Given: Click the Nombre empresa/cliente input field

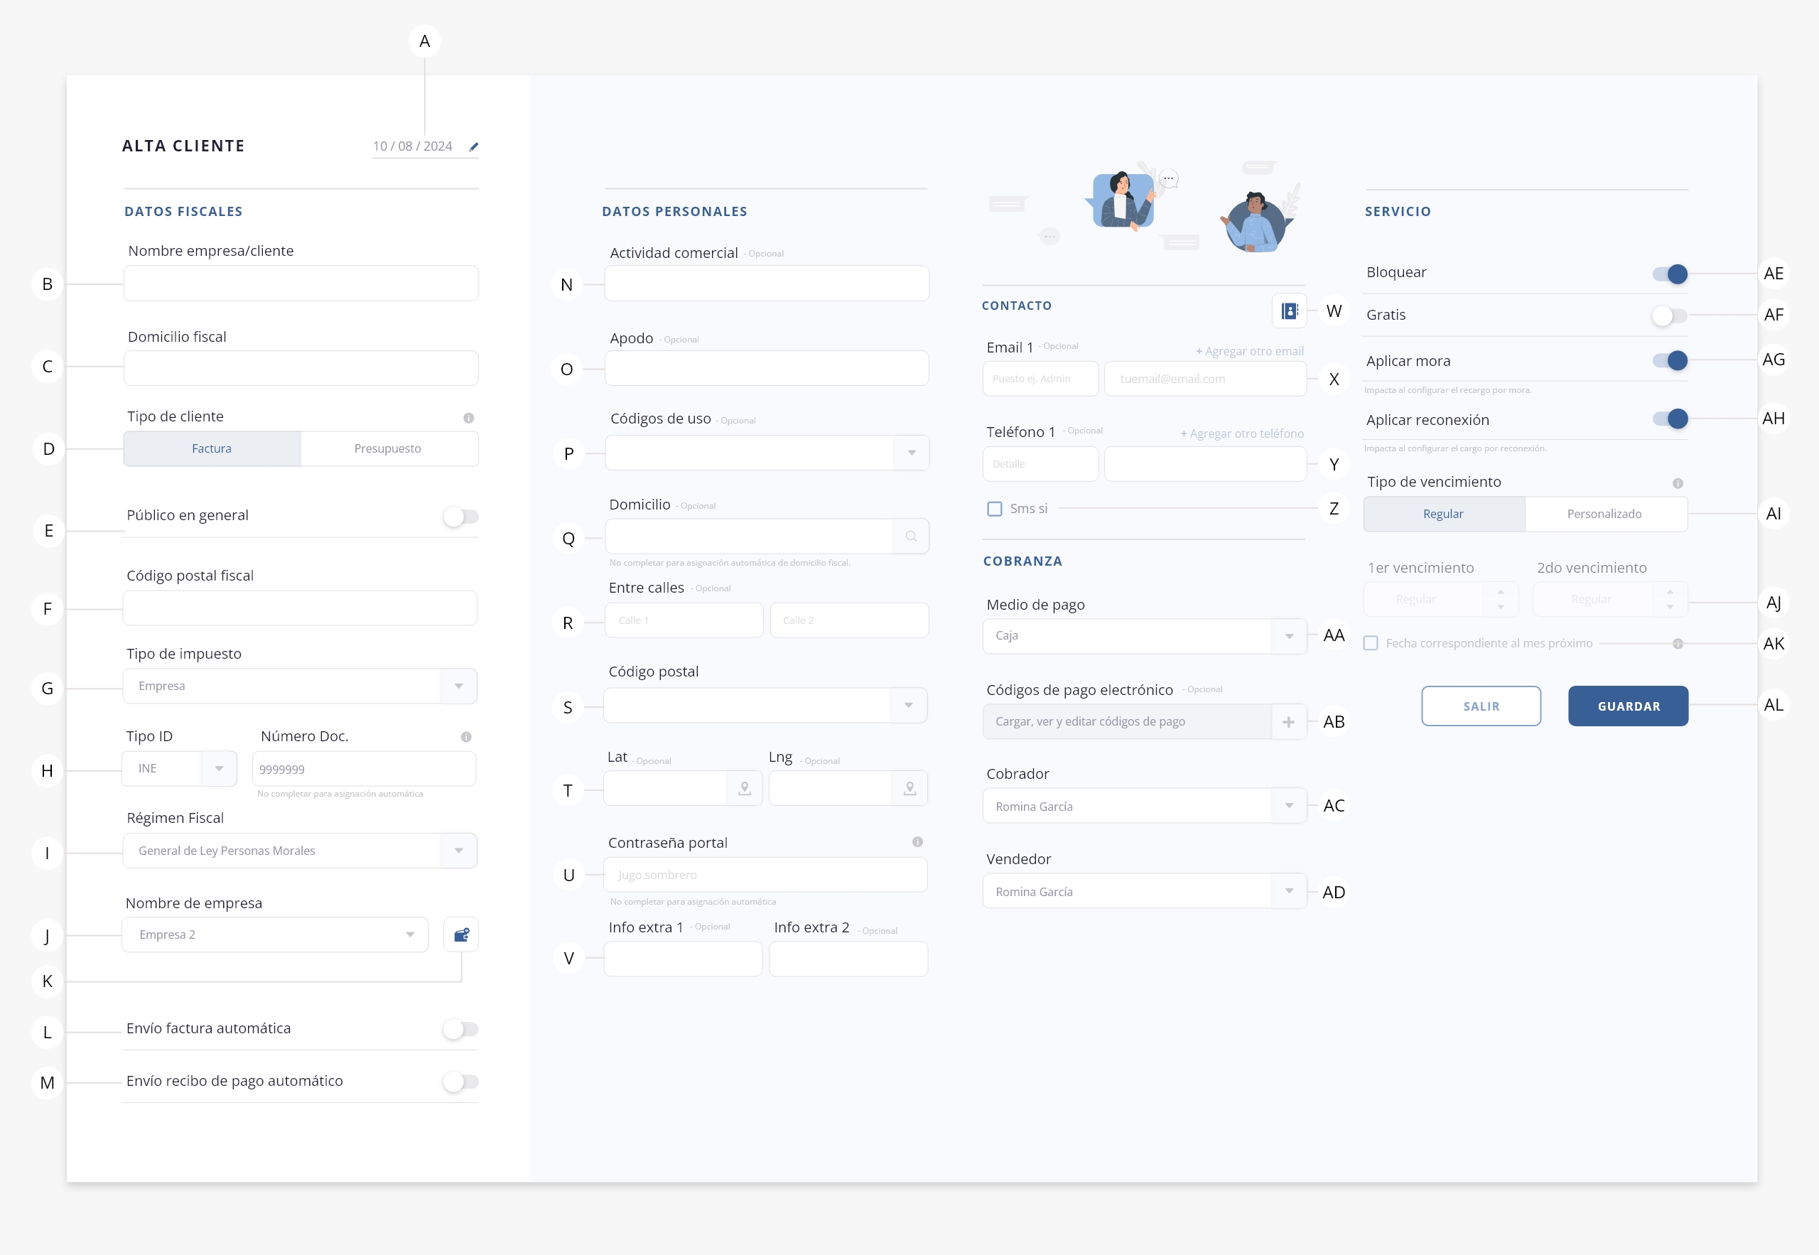Looking at the screenshot, I should point(301,283).
